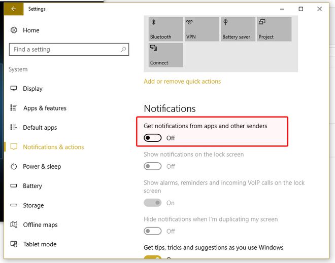Select the Offline maps icon
Viewport: 335px width, 263px height.
coord(14,224)
